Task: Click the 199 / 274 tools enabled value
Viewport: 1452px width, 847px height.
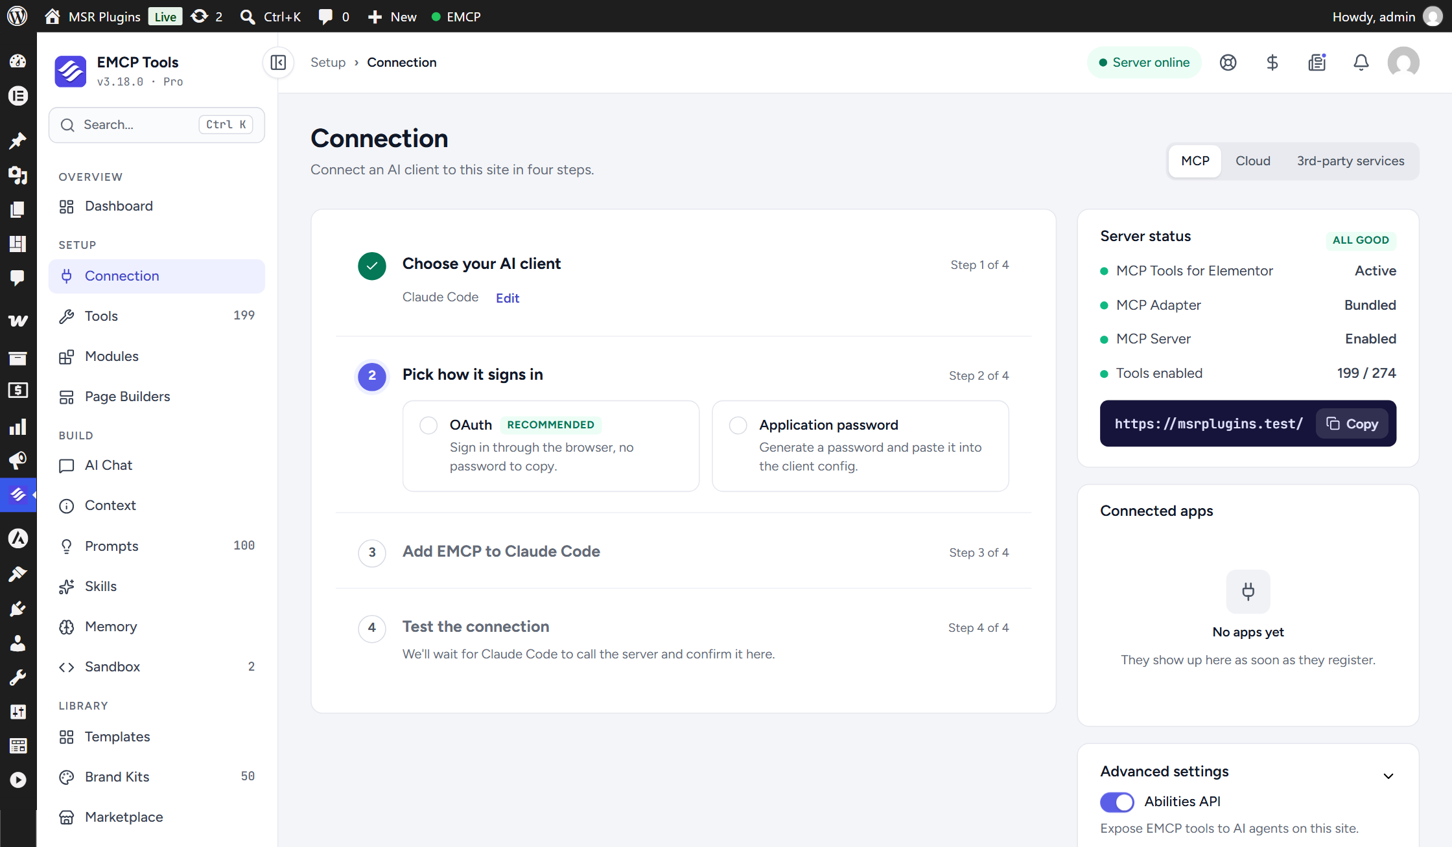Action: pyautogui.click(x=1366, y=373)
